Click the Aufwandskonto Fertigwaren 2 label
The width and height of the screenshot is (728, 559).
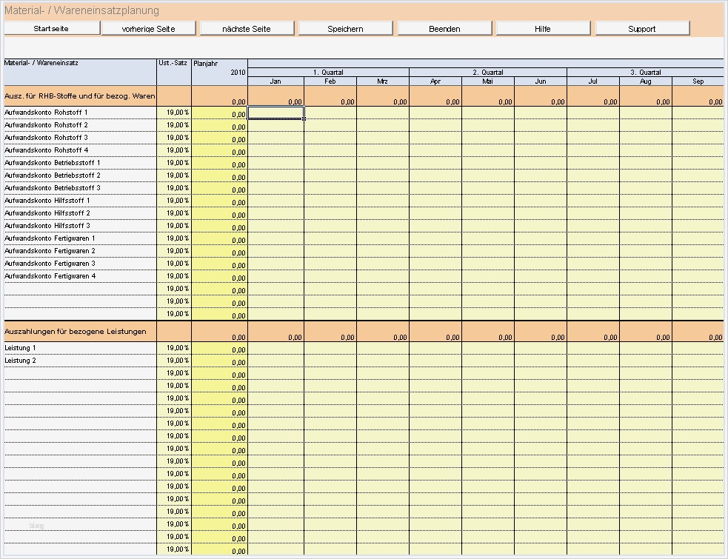coord(50,251)
